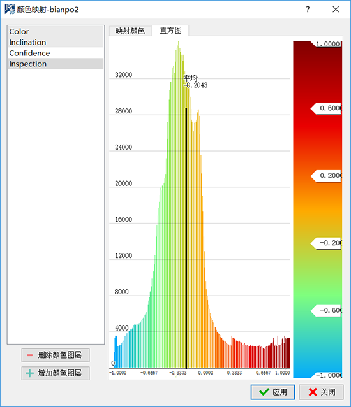
Task: Click the 0.3333 x-axis label
Action: 234,373
